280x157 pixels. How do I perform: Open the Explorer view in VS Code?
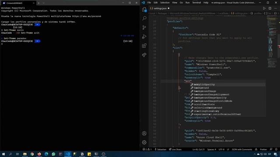[x=144, y=10]
